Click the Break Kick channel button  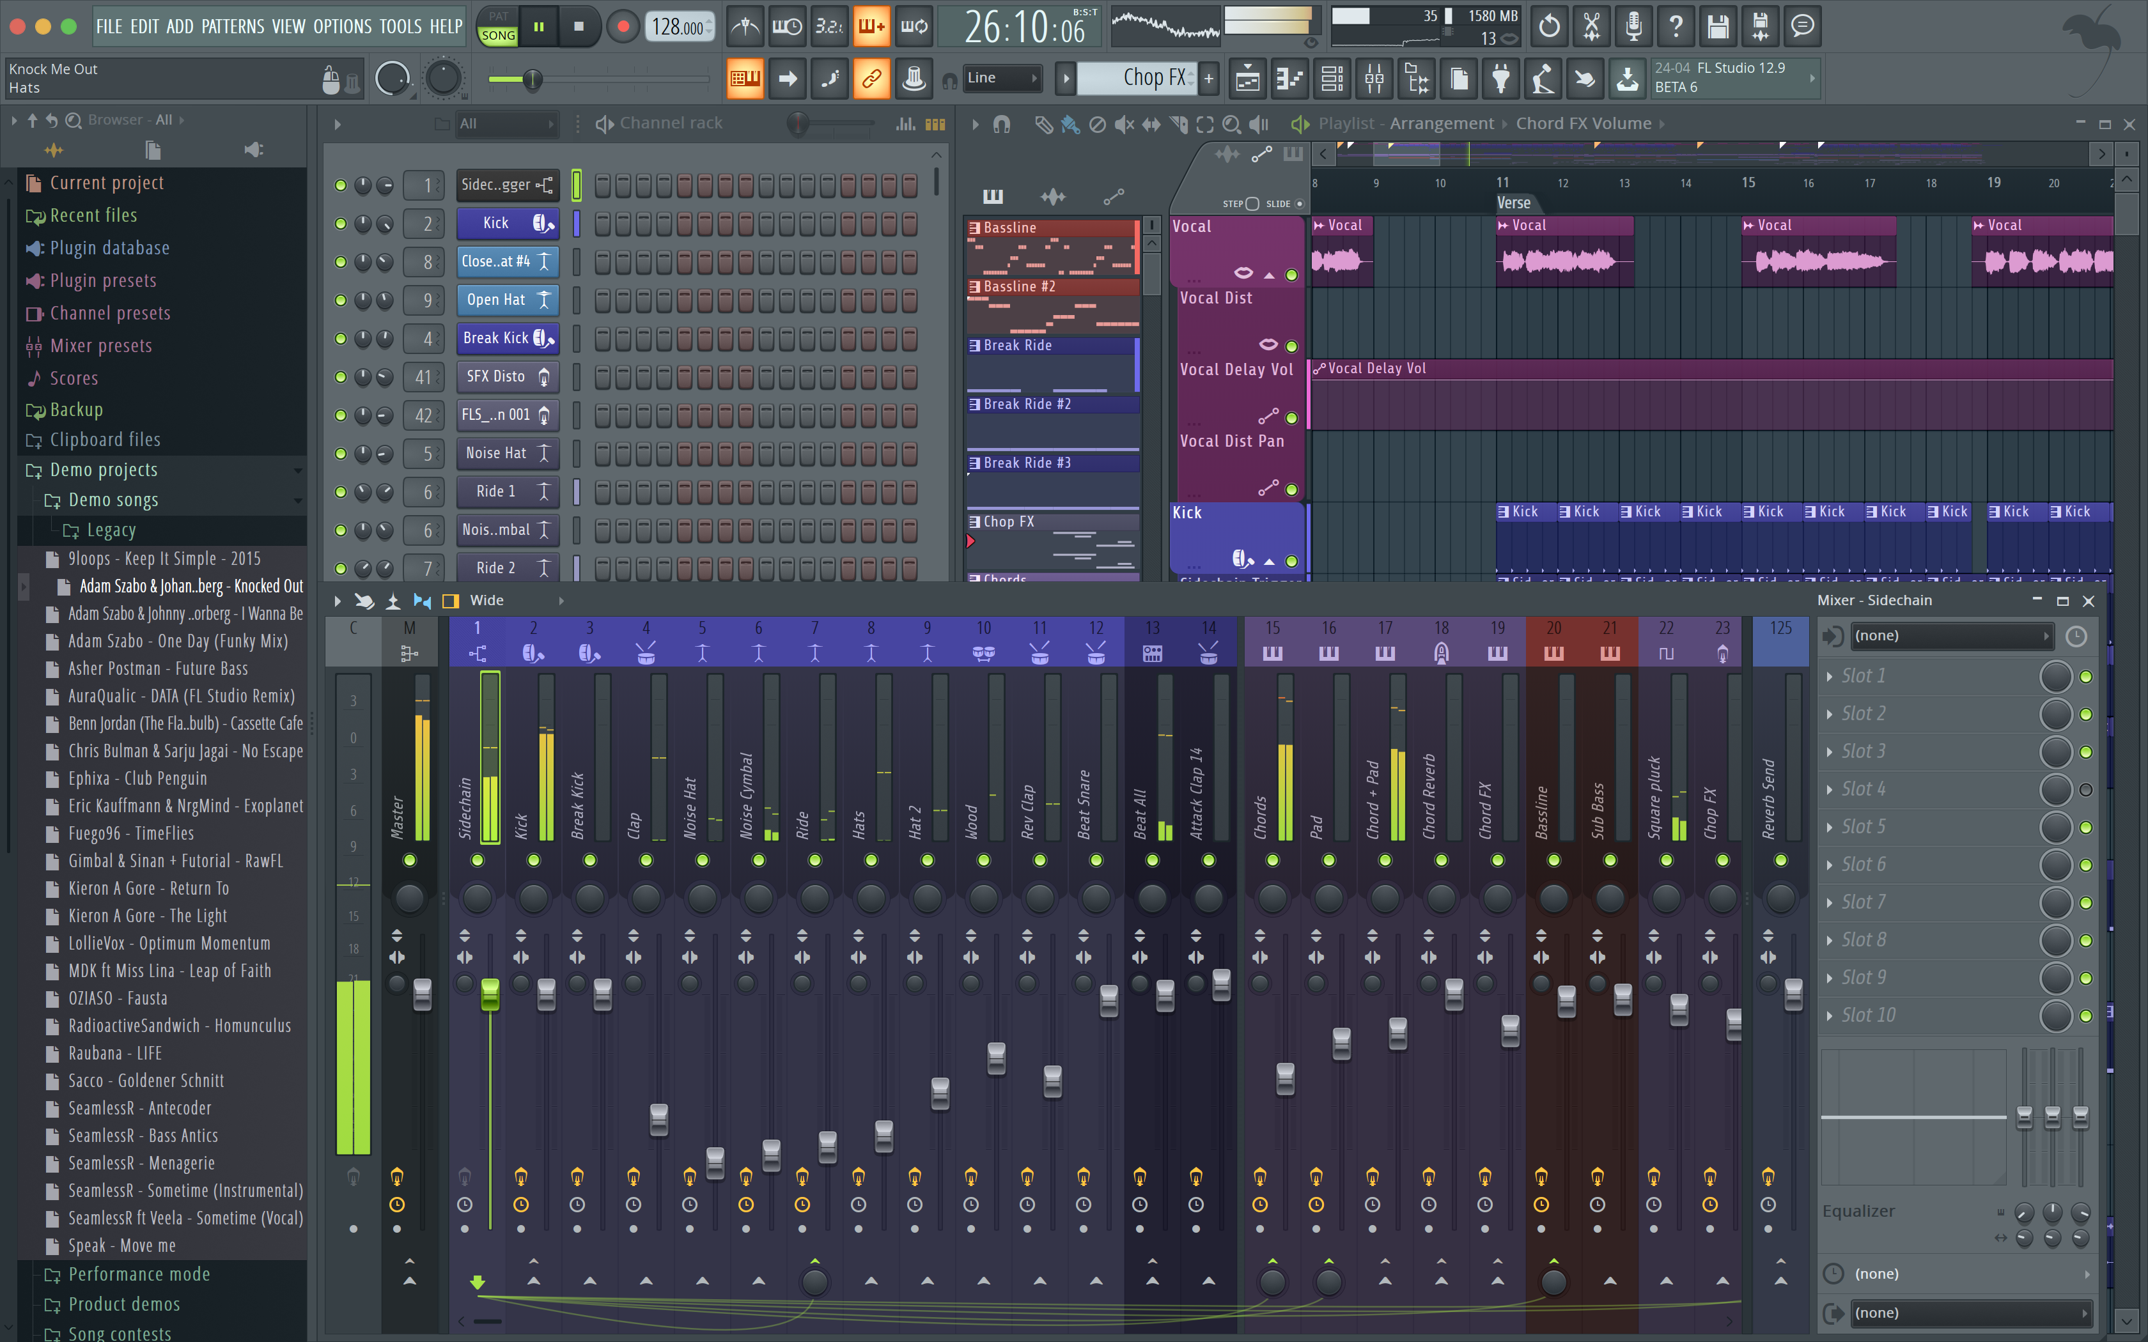click(508, 338)
